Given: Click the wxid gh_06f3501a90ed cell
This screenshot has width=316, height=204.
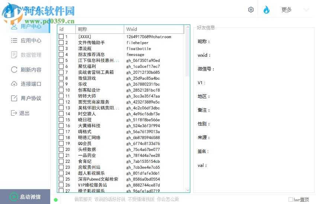Looking at the screenshot, I should coord(143,60).
